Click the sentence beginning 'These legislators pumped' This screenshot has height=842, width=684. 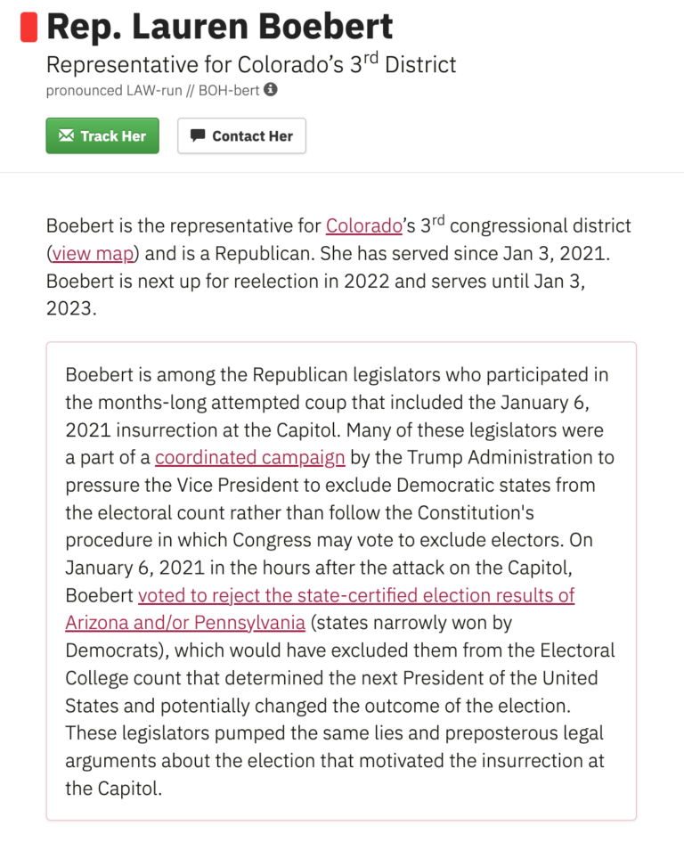[335, 761]
